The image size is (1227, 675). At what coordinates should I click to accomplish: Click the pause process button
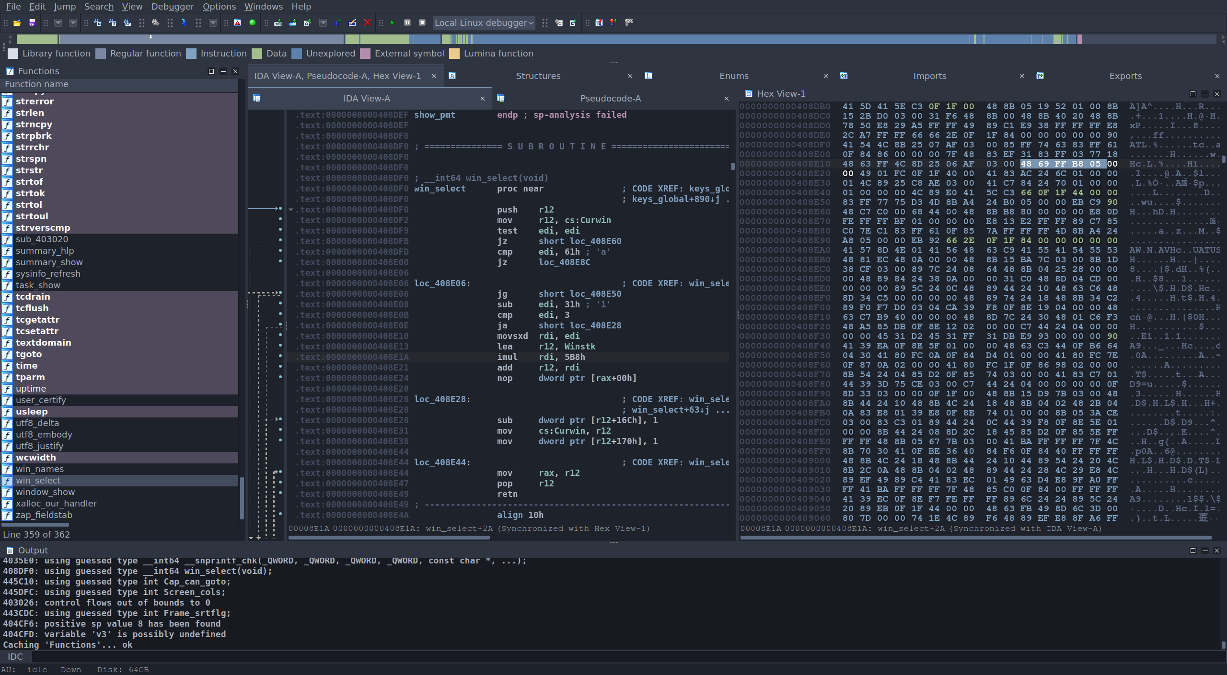click(x=407, y=22)
